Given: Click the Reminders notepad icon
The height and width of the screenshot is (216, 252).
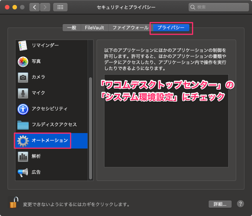Looking at the screenshot, I should (23, 46).
